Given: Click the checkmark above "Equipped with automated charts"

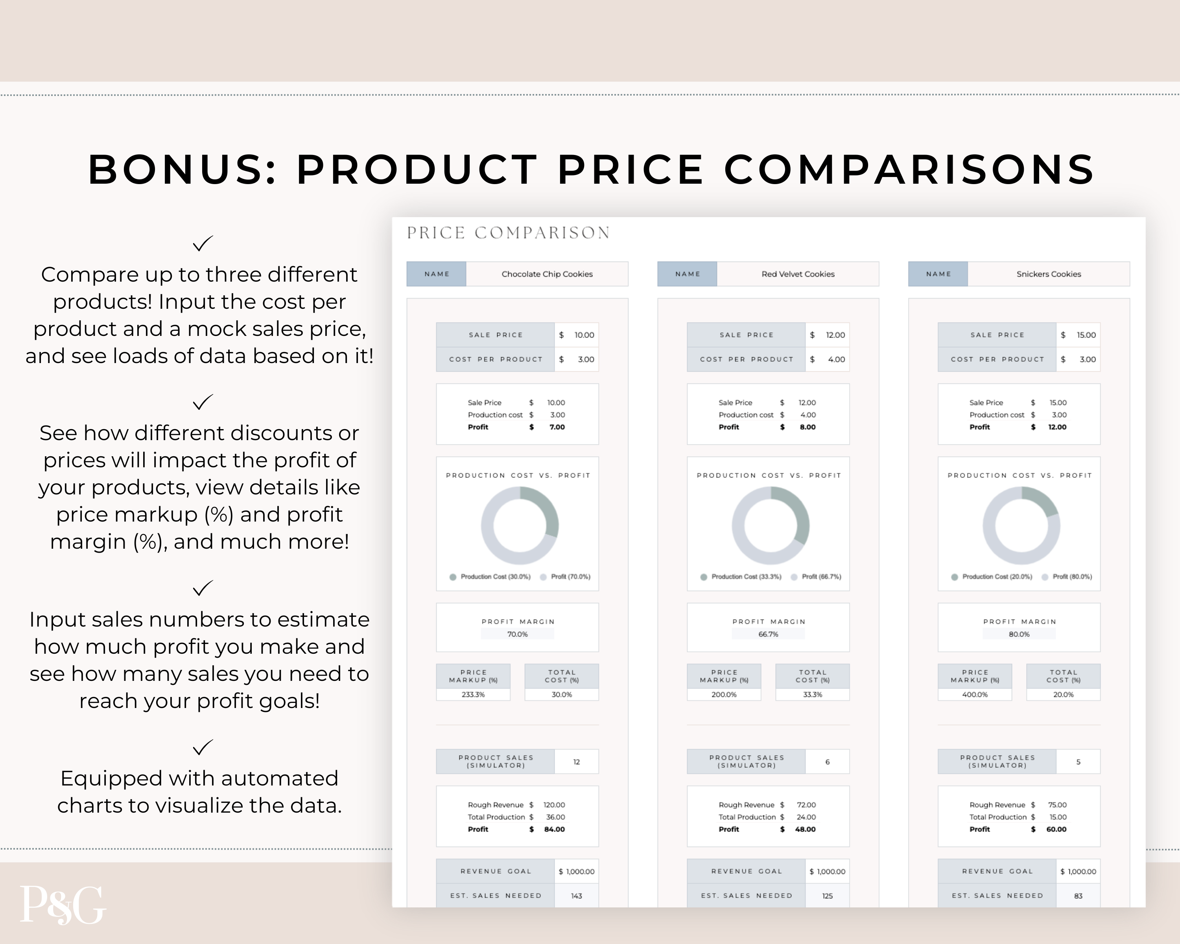Looking at the screenshot, I should pos(203,747).
